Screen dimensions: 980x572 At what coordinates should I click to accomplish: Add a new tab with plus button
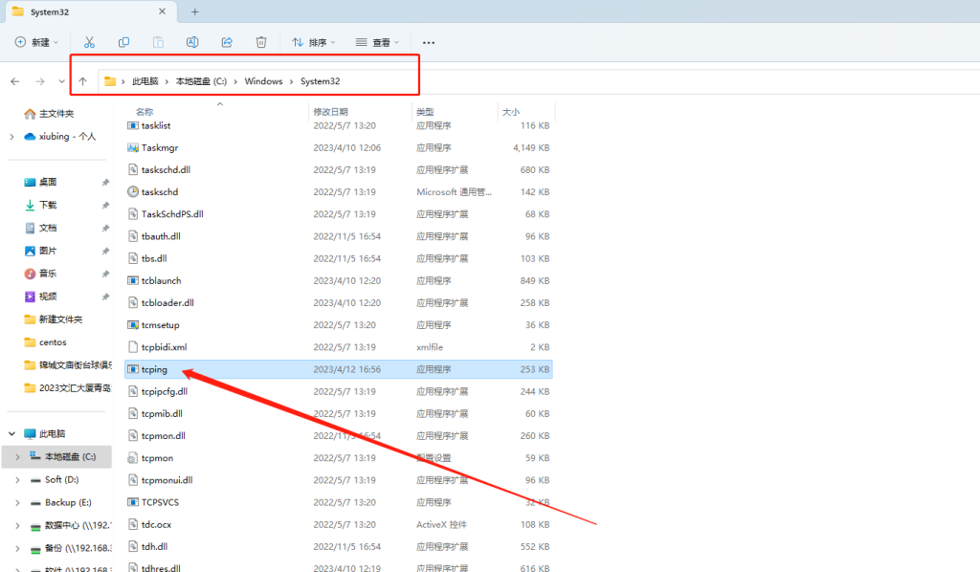point(195,11)
